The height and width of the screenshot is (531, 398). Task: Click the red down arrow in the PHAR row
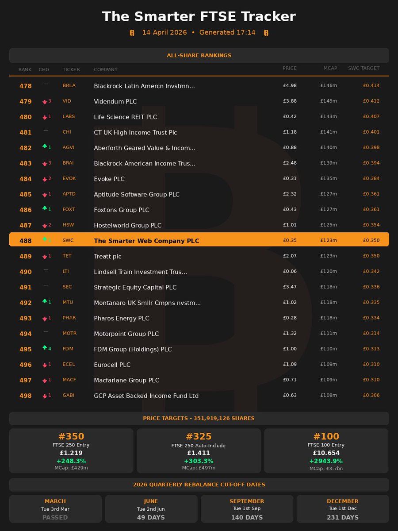(45, 319)
